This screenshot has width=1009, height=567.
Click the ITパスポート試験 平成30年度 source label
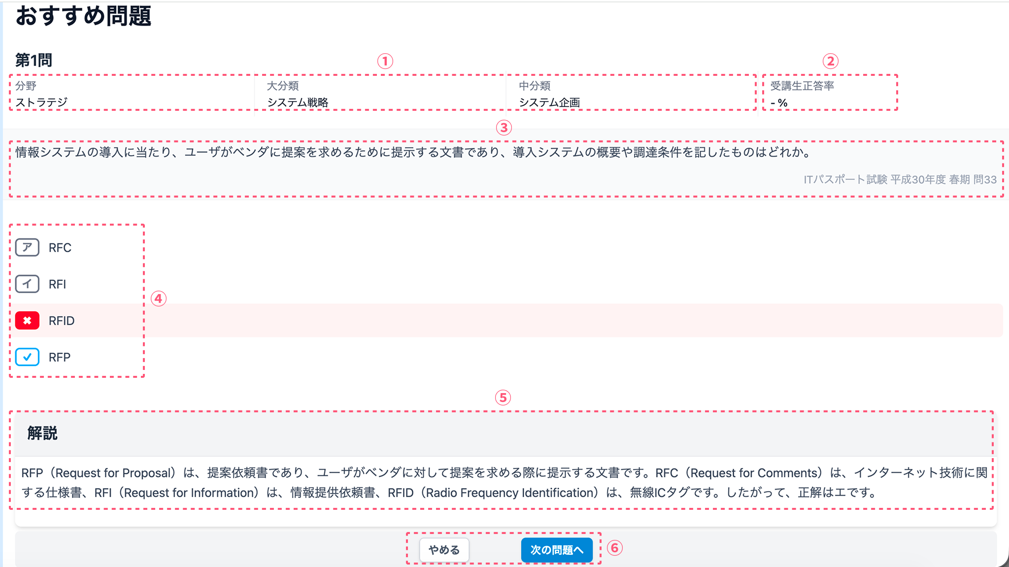click(x=900, y=180)
